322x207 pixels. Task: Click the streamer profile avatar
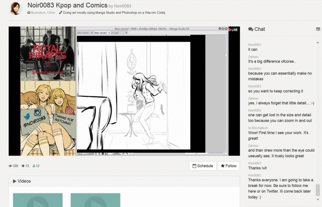(16, 8)
